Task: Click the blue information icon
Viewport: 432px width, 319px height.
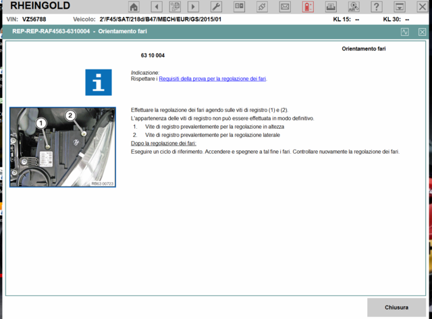Action: pos(98,82)
